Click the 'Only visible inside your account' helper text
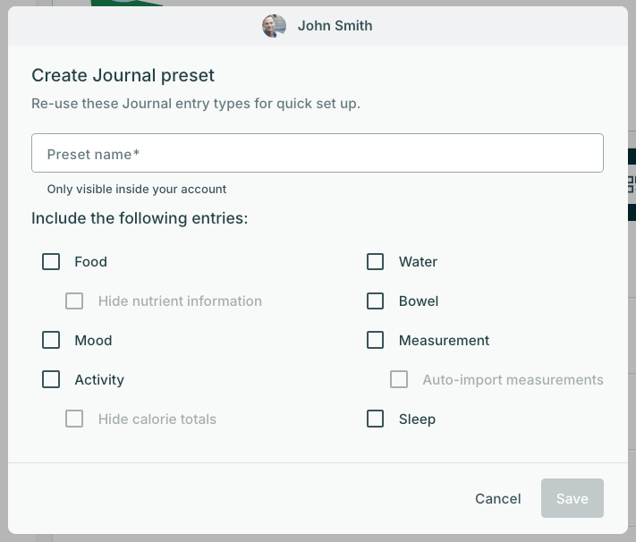Screen dimensions: 636x542 coord(137,190)
